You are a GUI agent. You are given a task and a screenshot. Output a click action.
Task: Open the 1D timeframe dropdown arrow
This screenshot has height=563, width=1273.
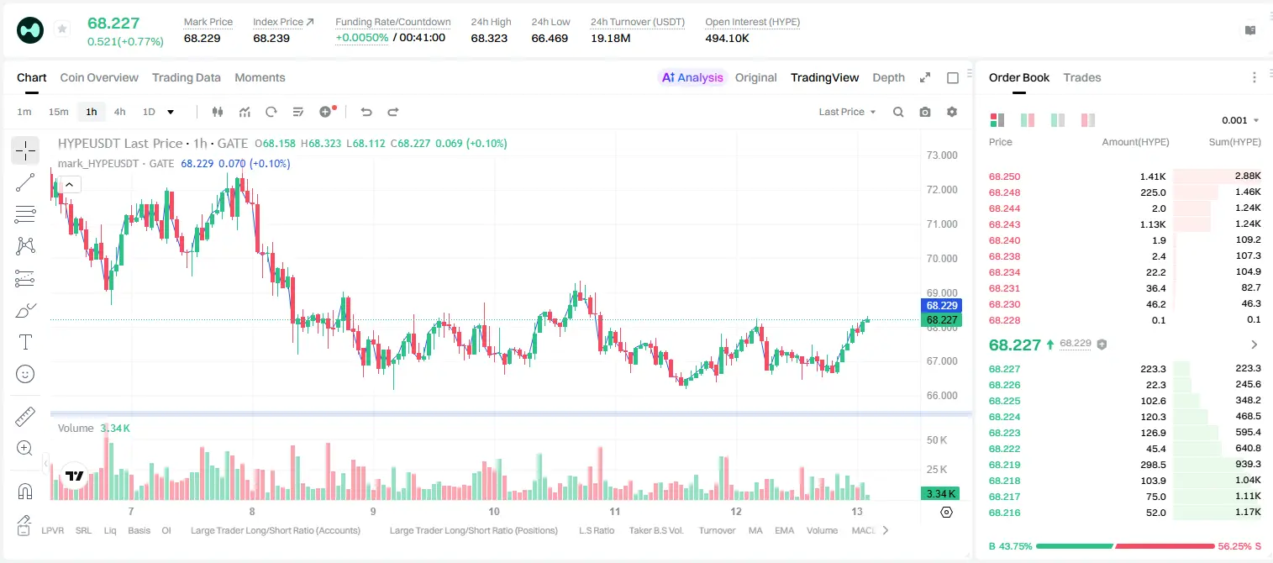click(171, 112)
